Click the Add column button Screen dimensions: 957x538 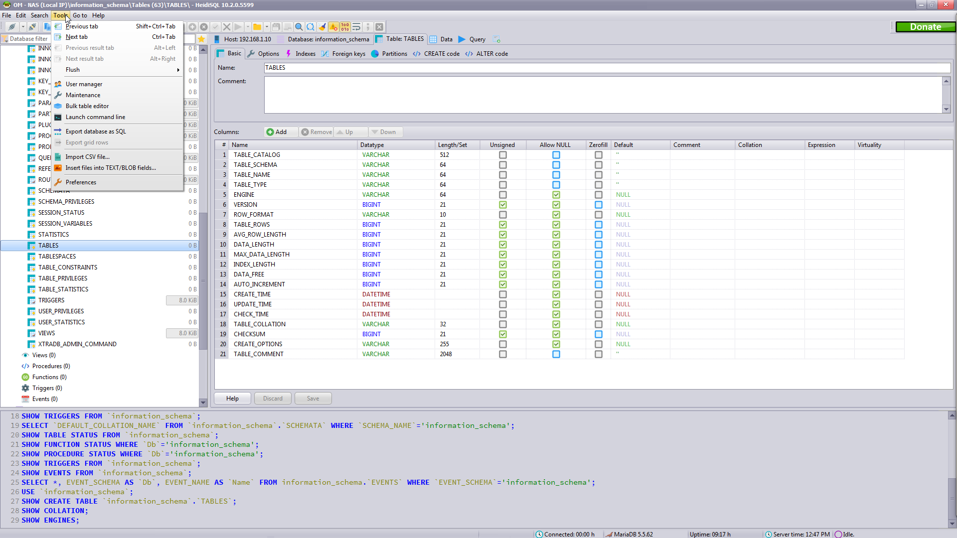coord(277,132)
